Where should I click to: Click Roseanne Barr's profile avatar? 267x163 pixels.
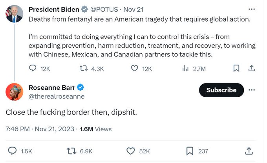[14, 92]
